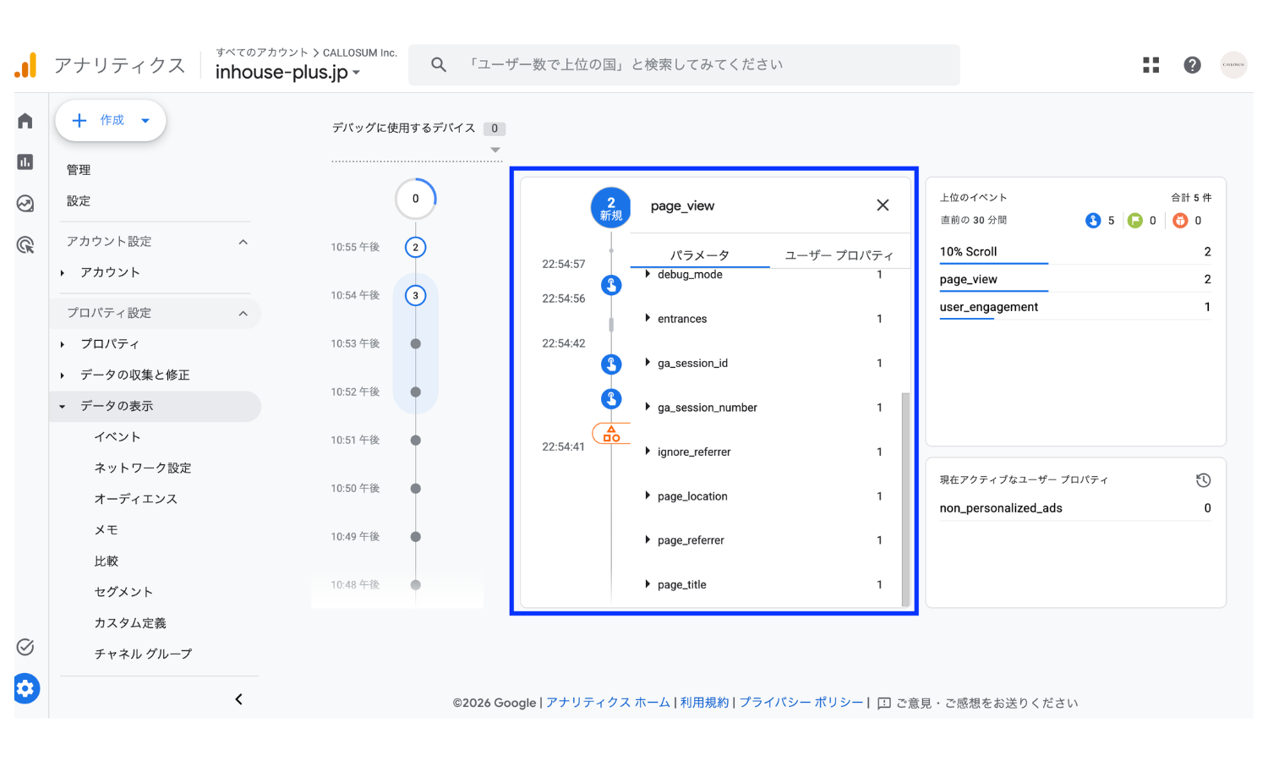Open Admin gear icon at bottom left
This screenshot has height=761, width=1268.
[25, 688]
